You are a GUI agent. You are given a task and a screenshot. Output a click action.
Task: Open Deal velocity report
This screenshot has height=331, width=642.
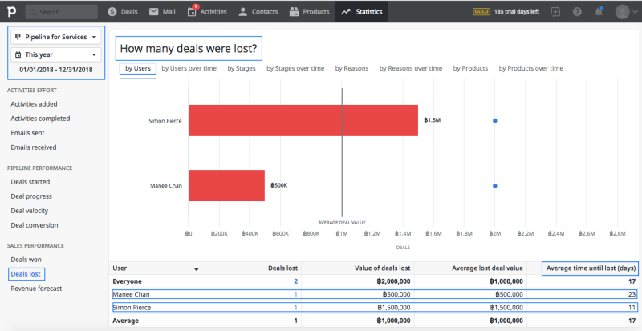click(x=30, y=211)
